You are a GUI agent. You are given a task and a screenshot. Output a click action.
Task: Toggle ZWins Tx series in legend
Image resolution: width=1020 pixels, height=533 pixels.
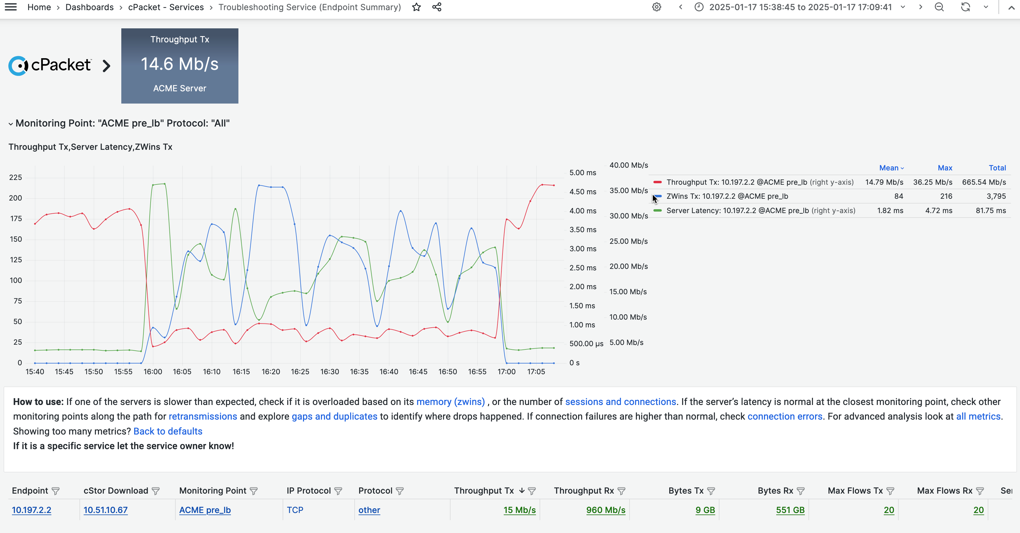click(727, 196)
